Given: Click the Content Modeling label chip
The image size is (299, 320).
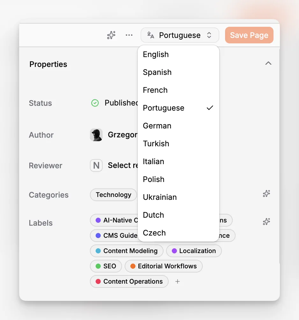Looking at the screenshot, I should (x=127, y=251).
